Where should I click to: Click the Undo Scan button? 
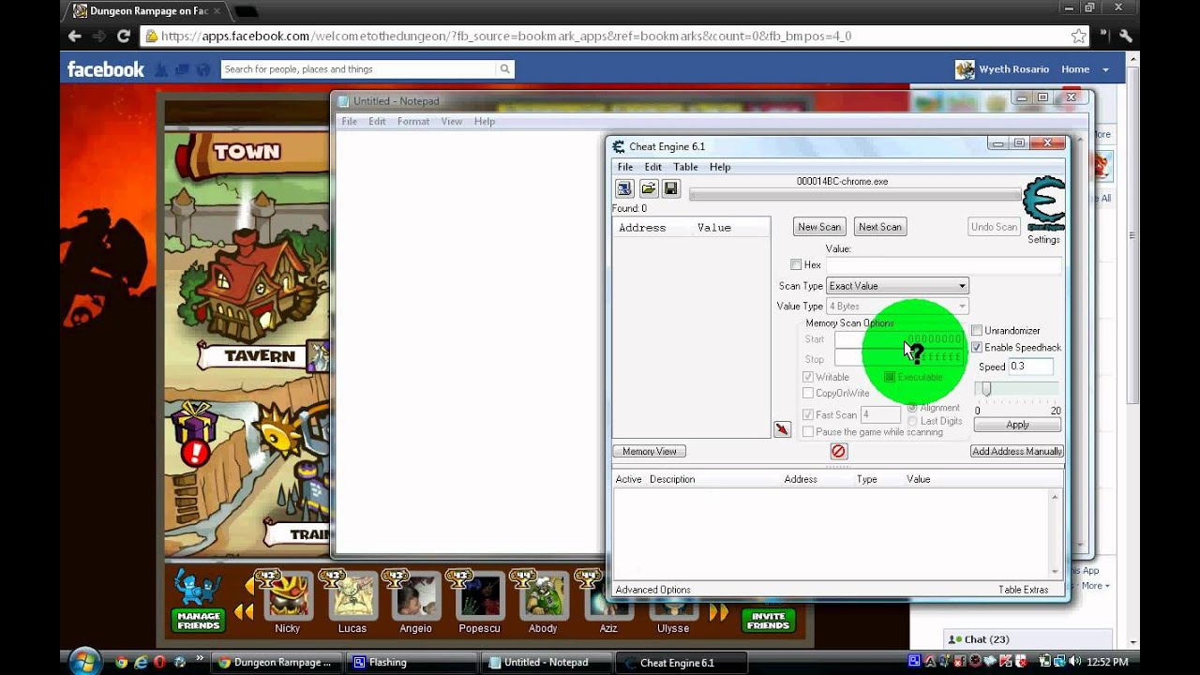[994, 227]
